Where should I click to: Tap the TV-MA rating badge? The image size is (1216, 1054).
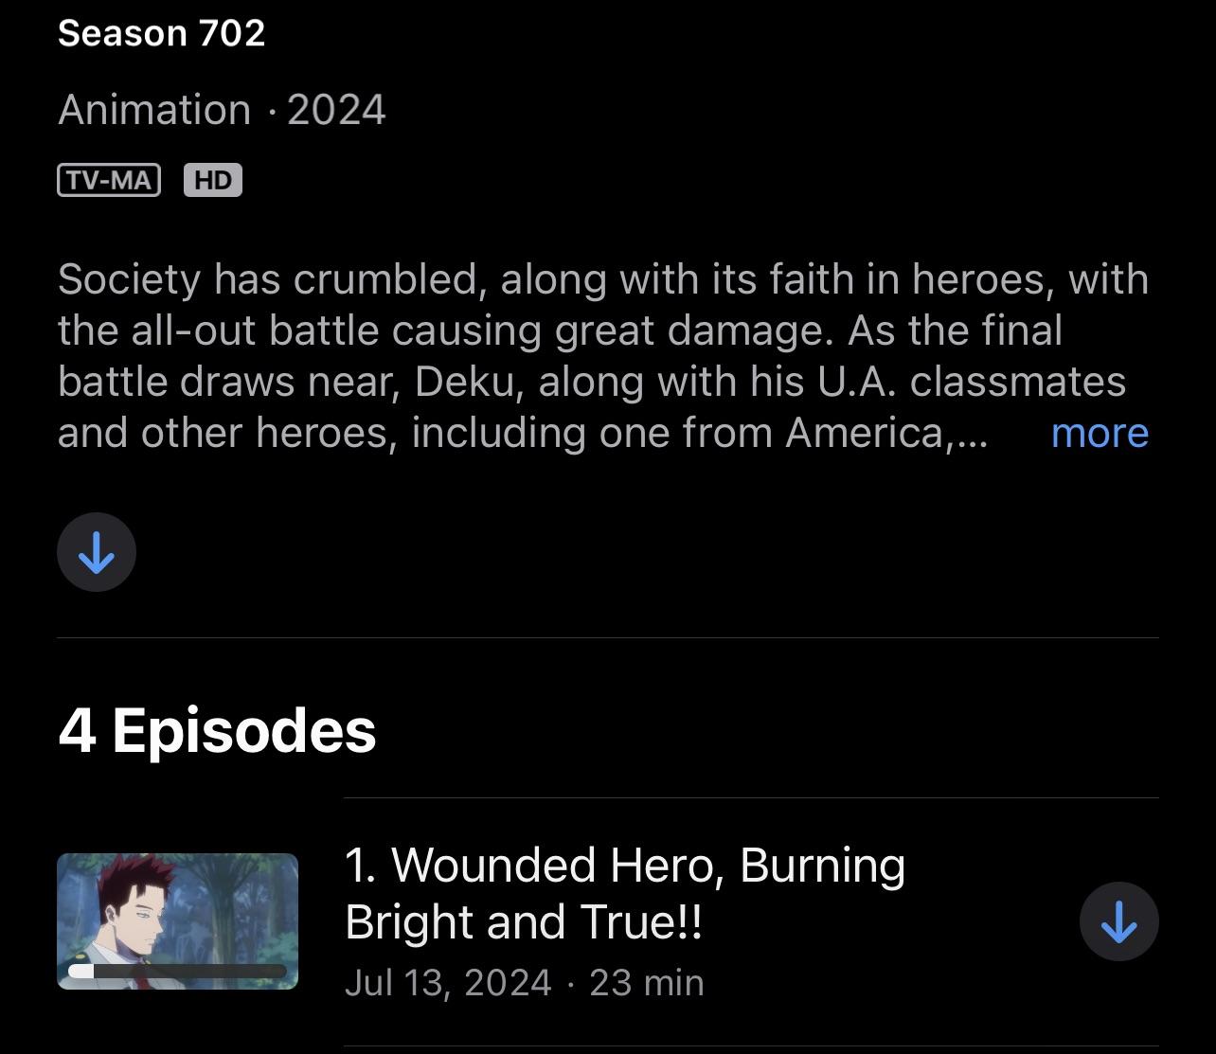(109, 180)
